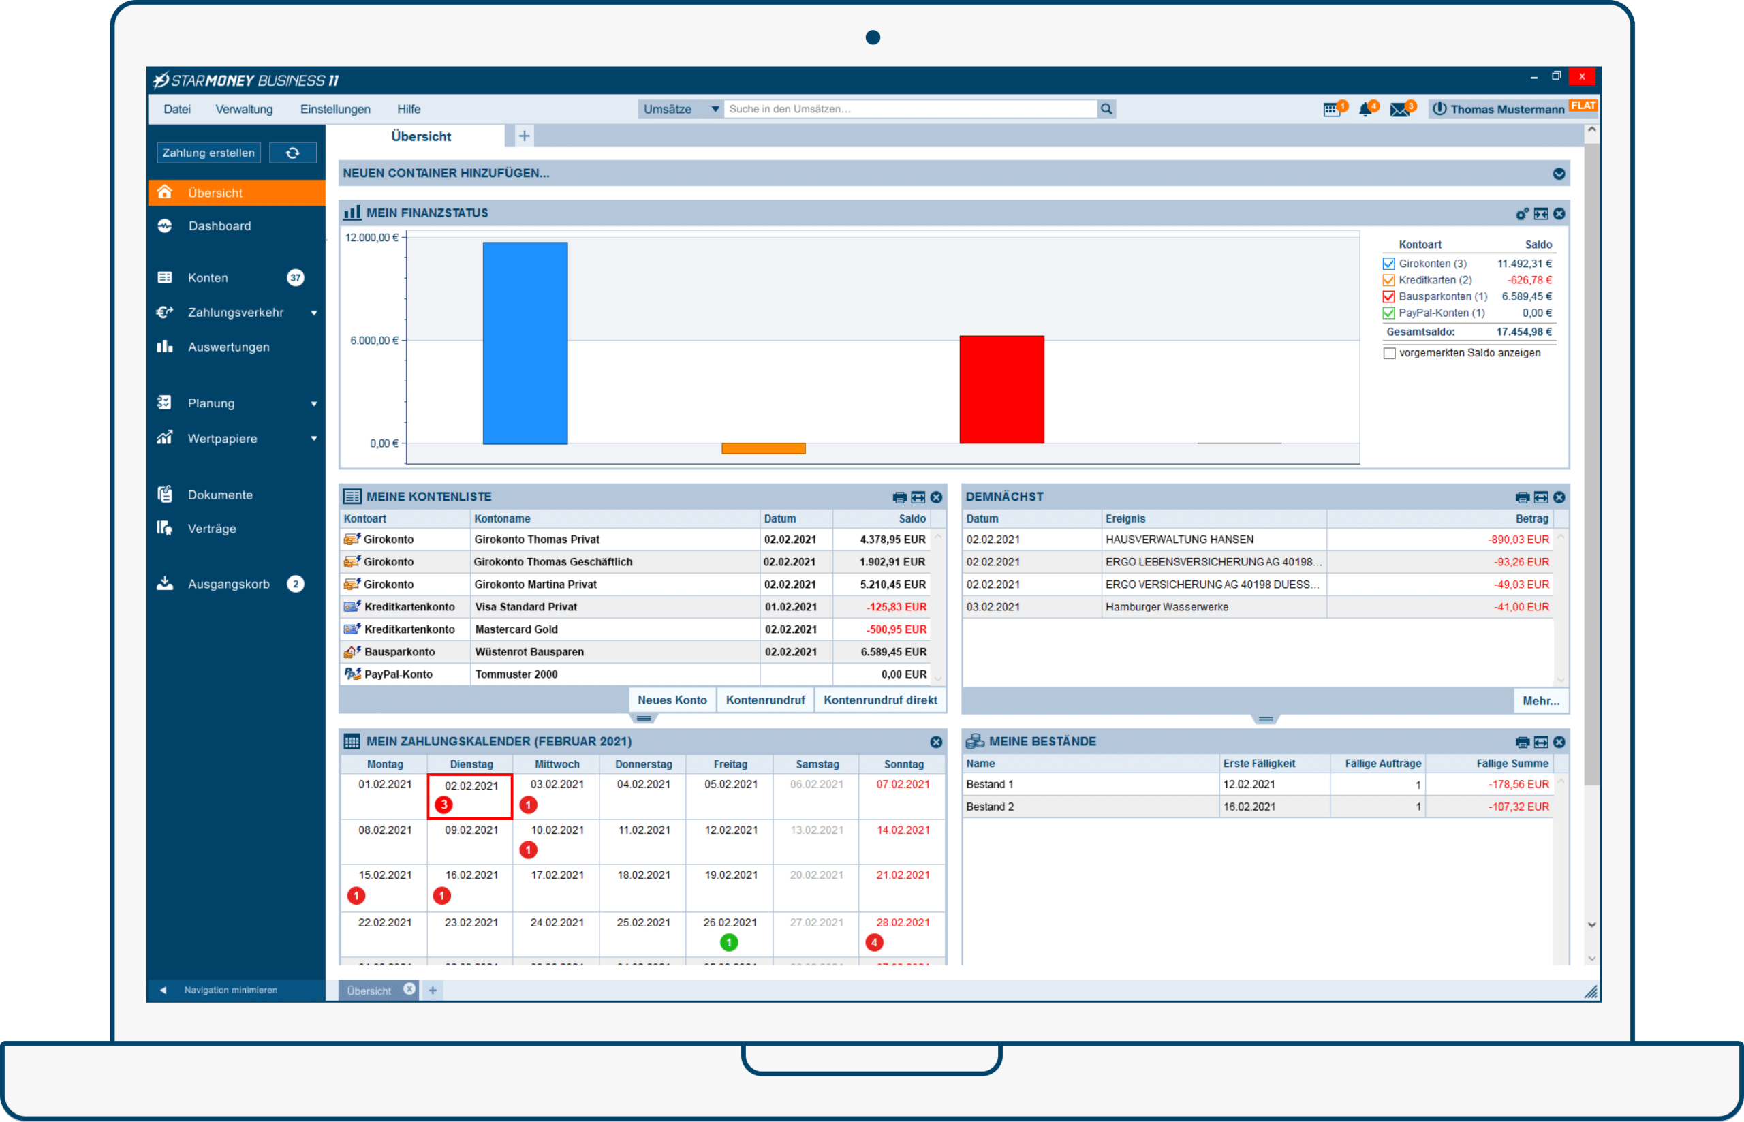Expand the Zahlungsverkehr sidebar submenu

click(314, 313)
